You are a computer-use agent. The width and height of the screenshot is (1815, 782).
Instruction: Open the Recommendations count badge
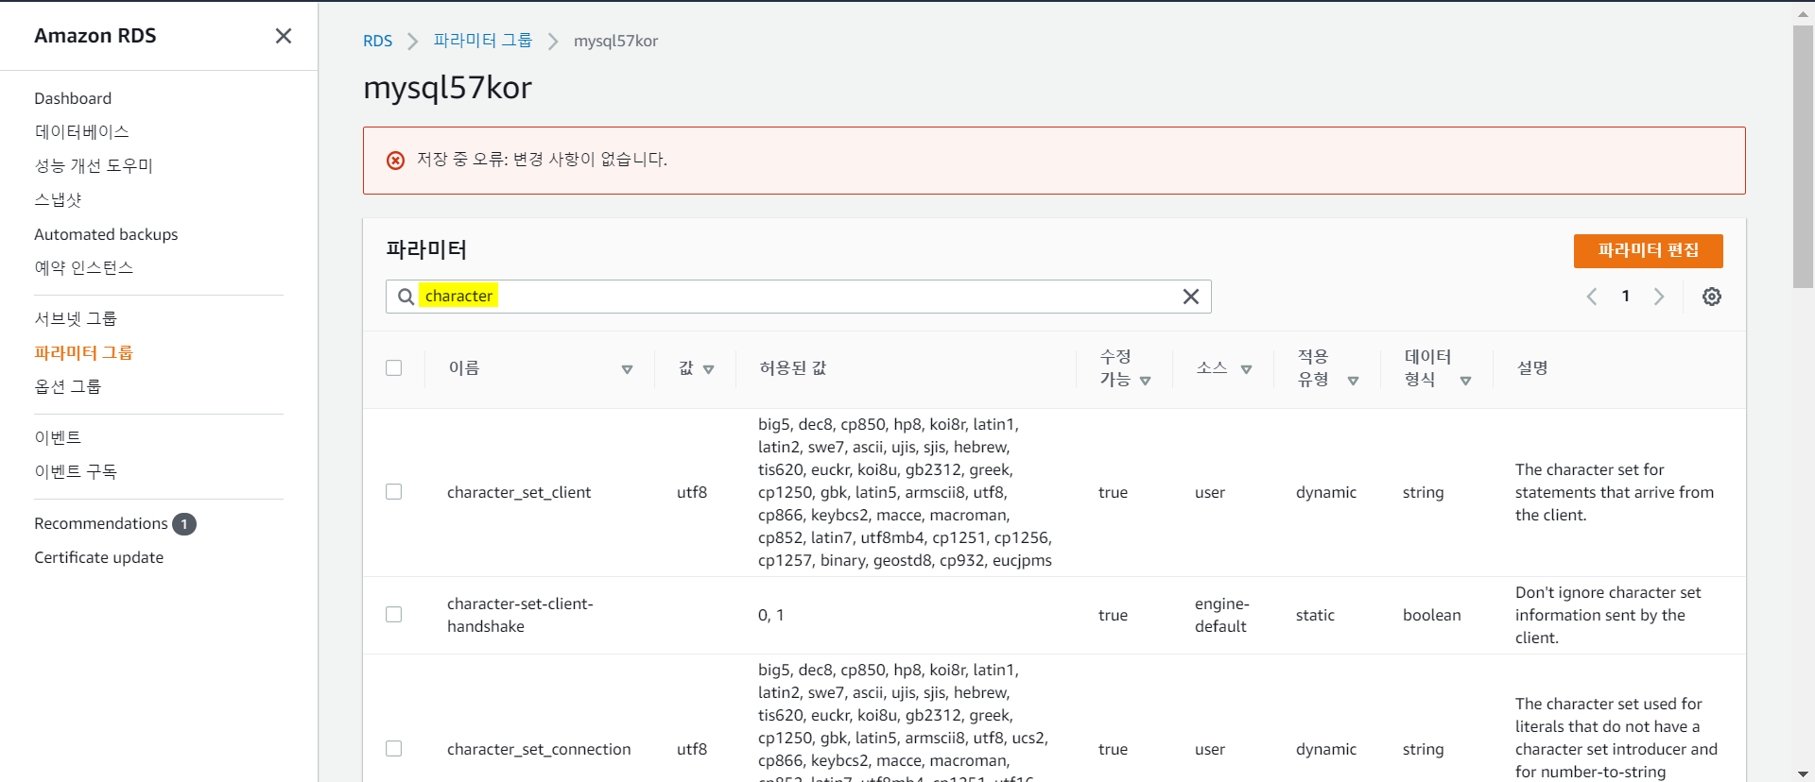[184, 524]
